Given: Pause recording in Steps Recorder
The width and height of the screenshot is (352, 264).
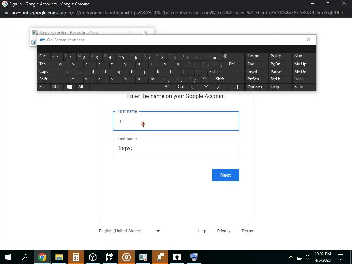Looking at the screenshot, I should pos(34,42).
